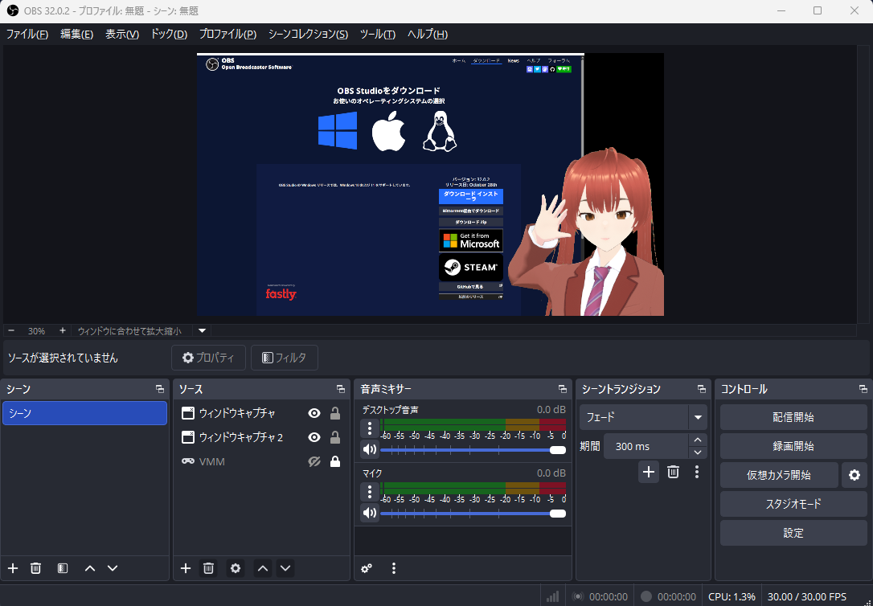Click the プロパティ button
Screen dimensions: 873x606
click(x=208, y=358)
